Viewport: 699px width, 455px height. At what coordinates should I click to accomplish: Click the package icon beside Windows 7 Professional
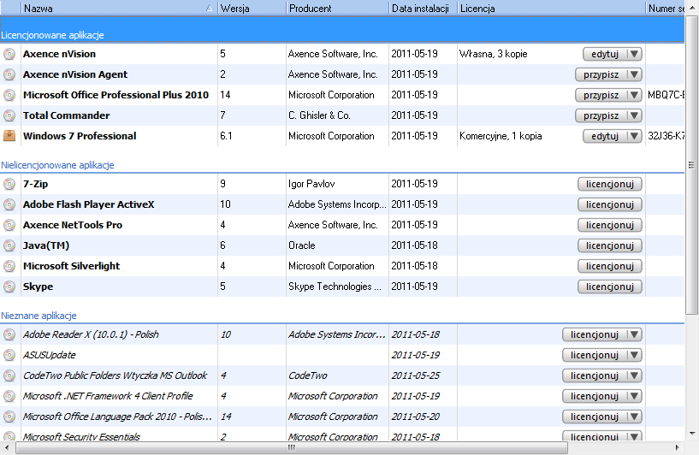(9, 136)
